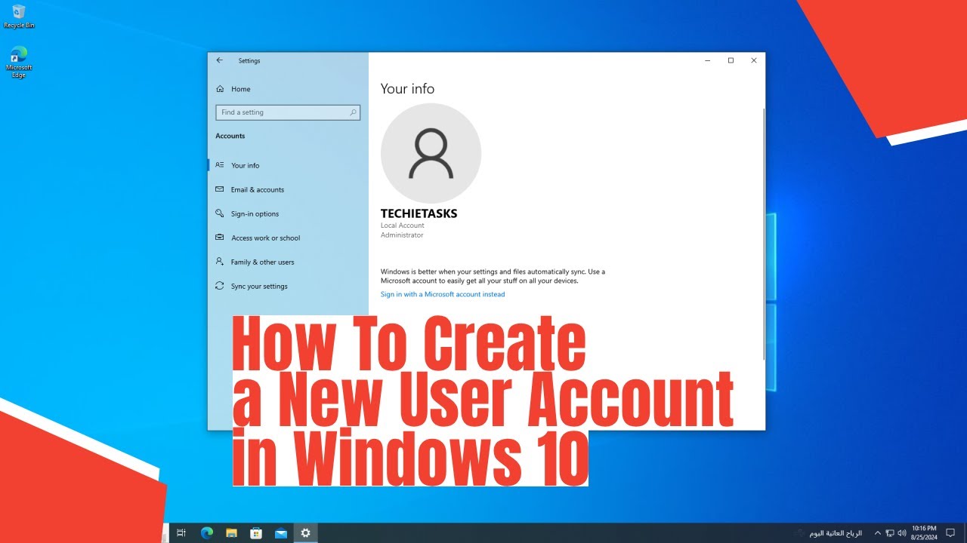Open Task View on the taskbar
Image resolution: width=967 pixels, height=543 pixels.
pos(181,532)
